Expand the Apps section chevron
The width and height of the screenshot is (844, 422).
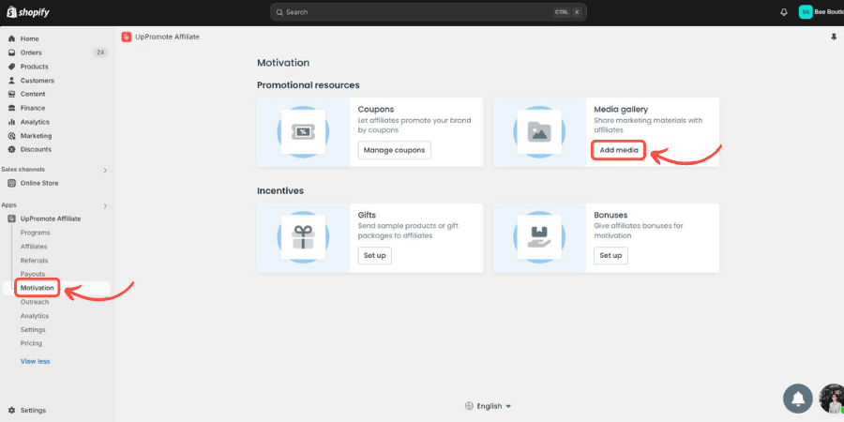pyautogui.click(x=105, y=205)
